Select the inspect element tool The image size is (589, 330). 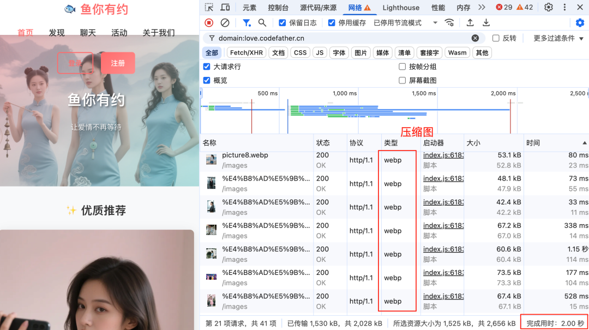(208, 7)
